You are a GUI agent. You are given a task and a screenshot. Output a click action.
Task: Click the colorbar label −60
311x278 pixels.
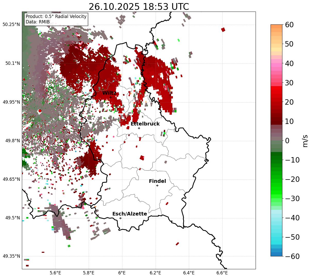(292, 256)
